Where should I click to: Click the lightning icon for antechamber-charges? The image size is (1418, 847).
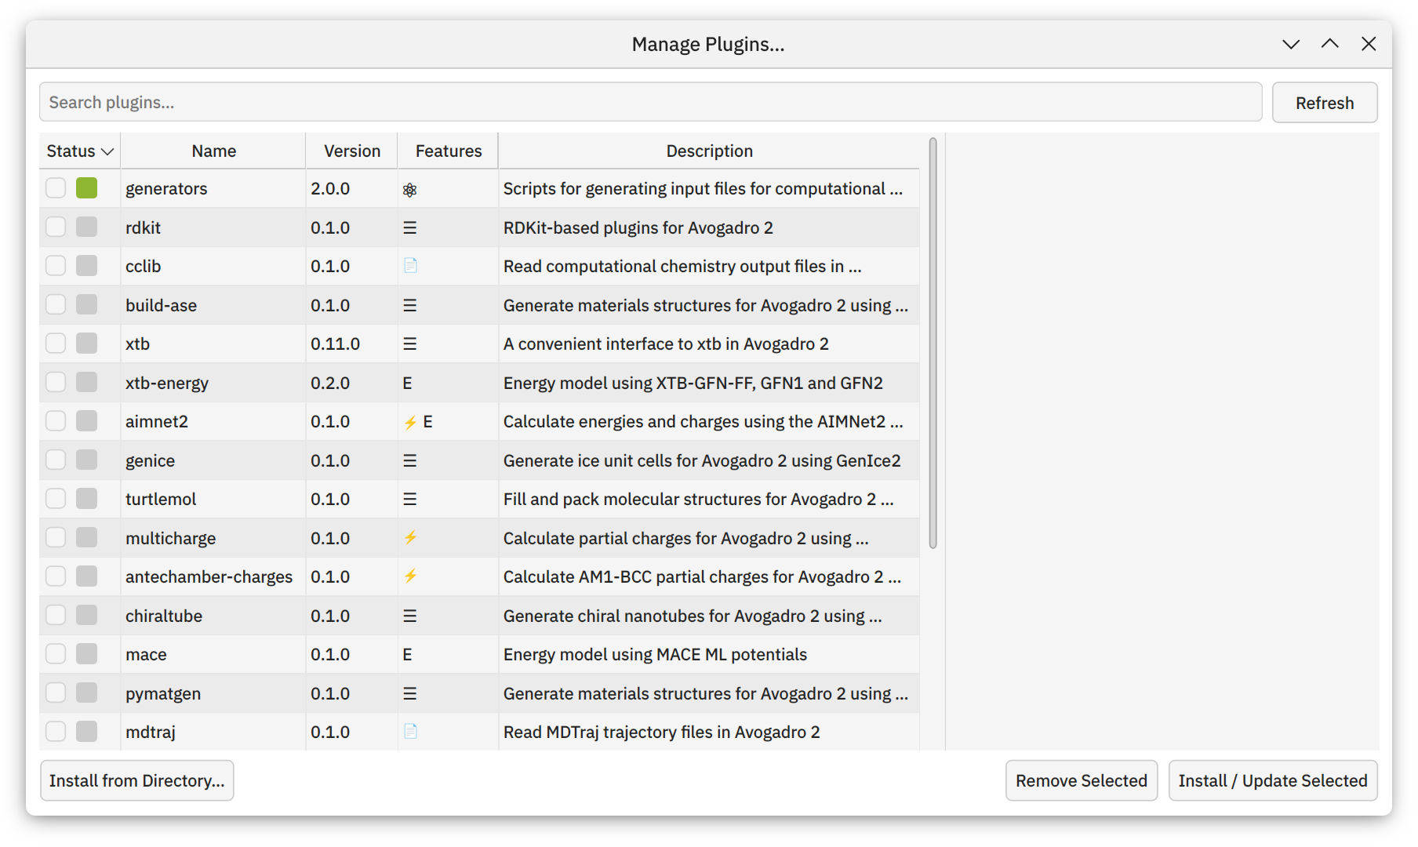click(x=410, y=576)
